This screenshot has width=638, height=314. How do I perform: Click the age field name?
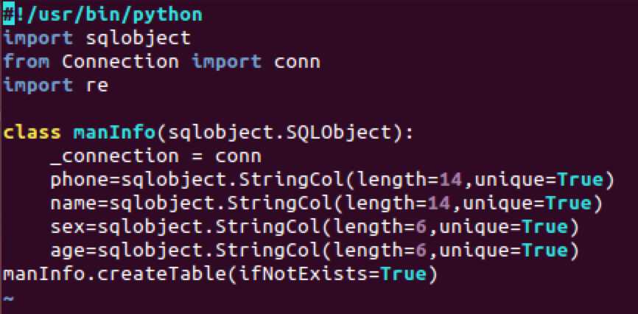(68, 251)
